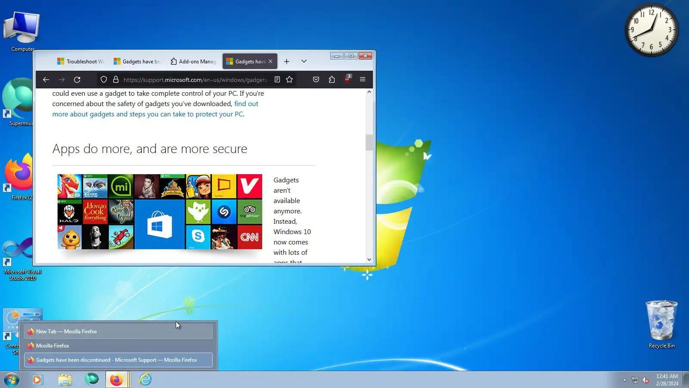The height and width of the screenshot is (388, 689).
Task: Click the forward navigation arrow
Action: [62, 80]
